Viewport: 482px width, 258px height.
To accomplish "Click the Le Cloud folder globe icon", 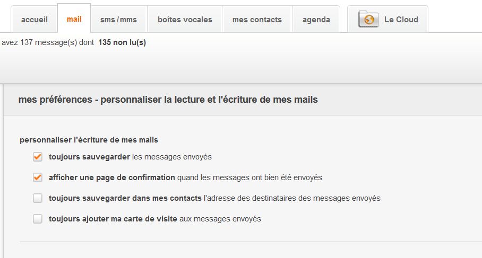I will (368, 20).
